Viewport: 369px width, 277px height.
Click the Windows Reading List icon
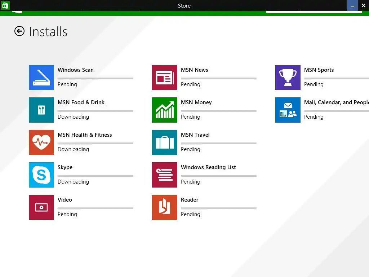165,175
